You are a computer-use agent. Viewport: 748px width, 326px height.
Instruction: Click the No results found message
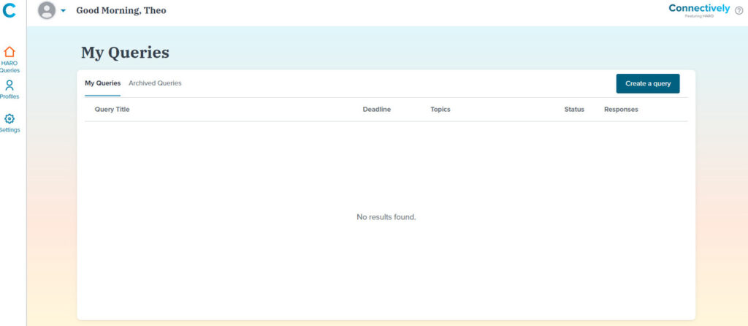coord(386,217)
